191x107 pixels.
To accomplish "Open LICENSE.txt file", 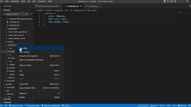I will (14, 22).
